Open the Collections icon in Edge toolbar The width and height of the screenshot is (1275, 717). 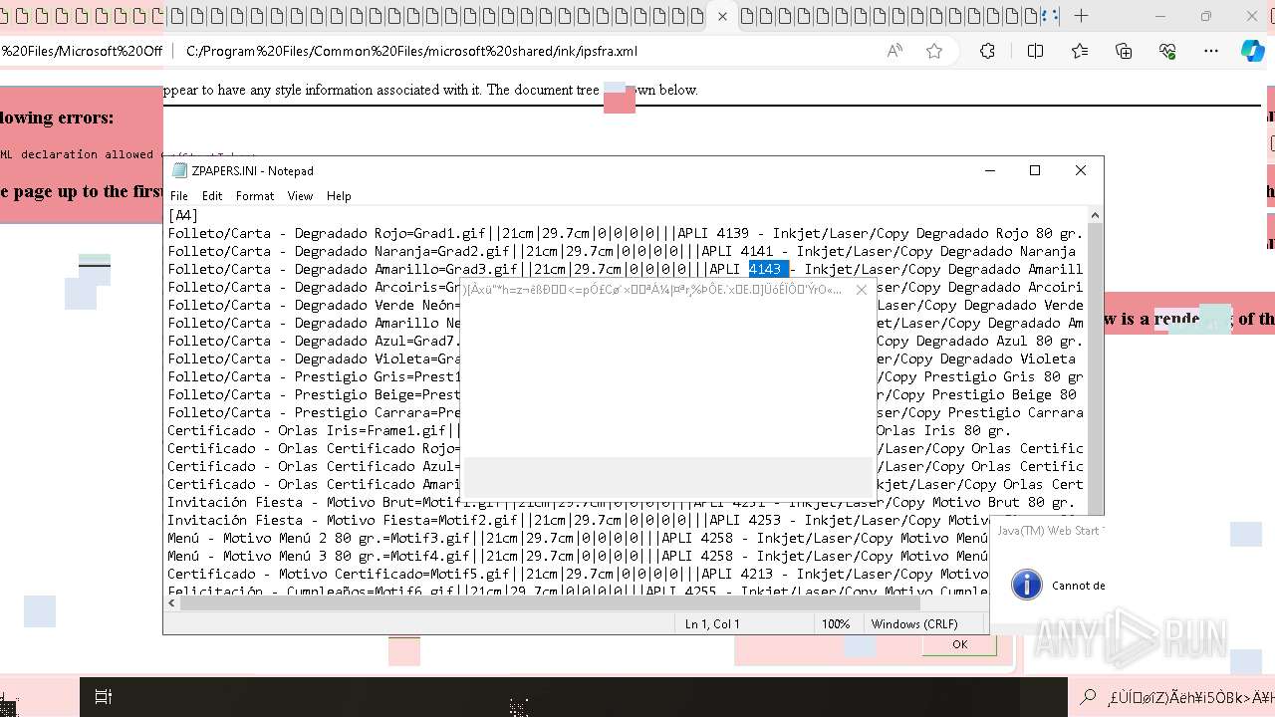pos(1124,51)
